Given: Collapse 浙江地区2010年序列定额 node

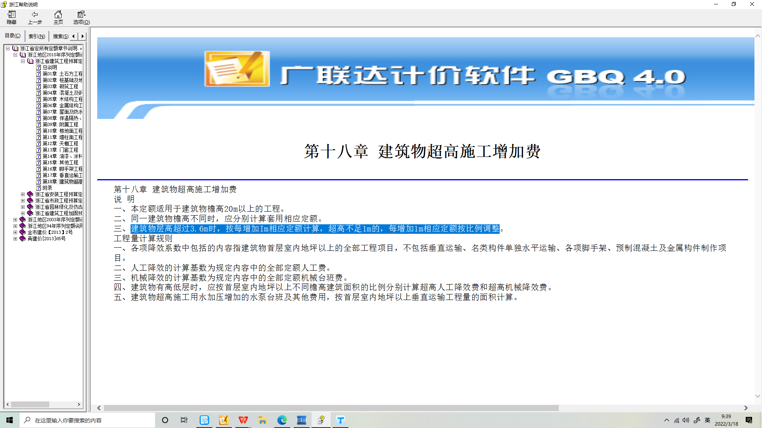Looking at the screenshot, I should point(15,55).
